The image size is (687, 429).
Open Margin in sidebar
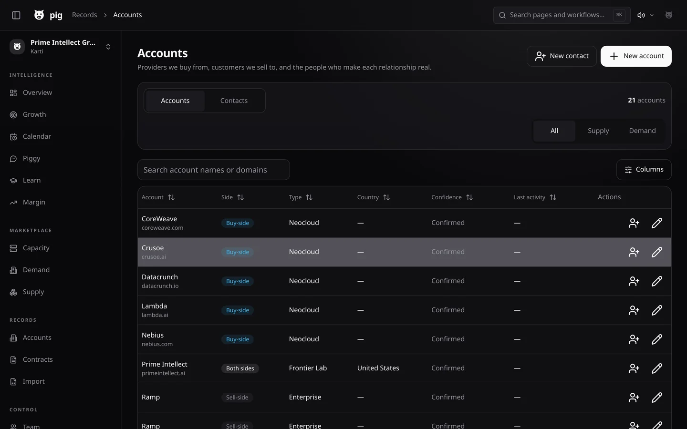[61, 203]
